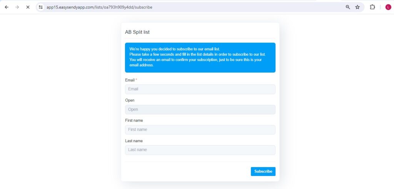
Task: Click the First name label
Action: (x=134, y=121)
